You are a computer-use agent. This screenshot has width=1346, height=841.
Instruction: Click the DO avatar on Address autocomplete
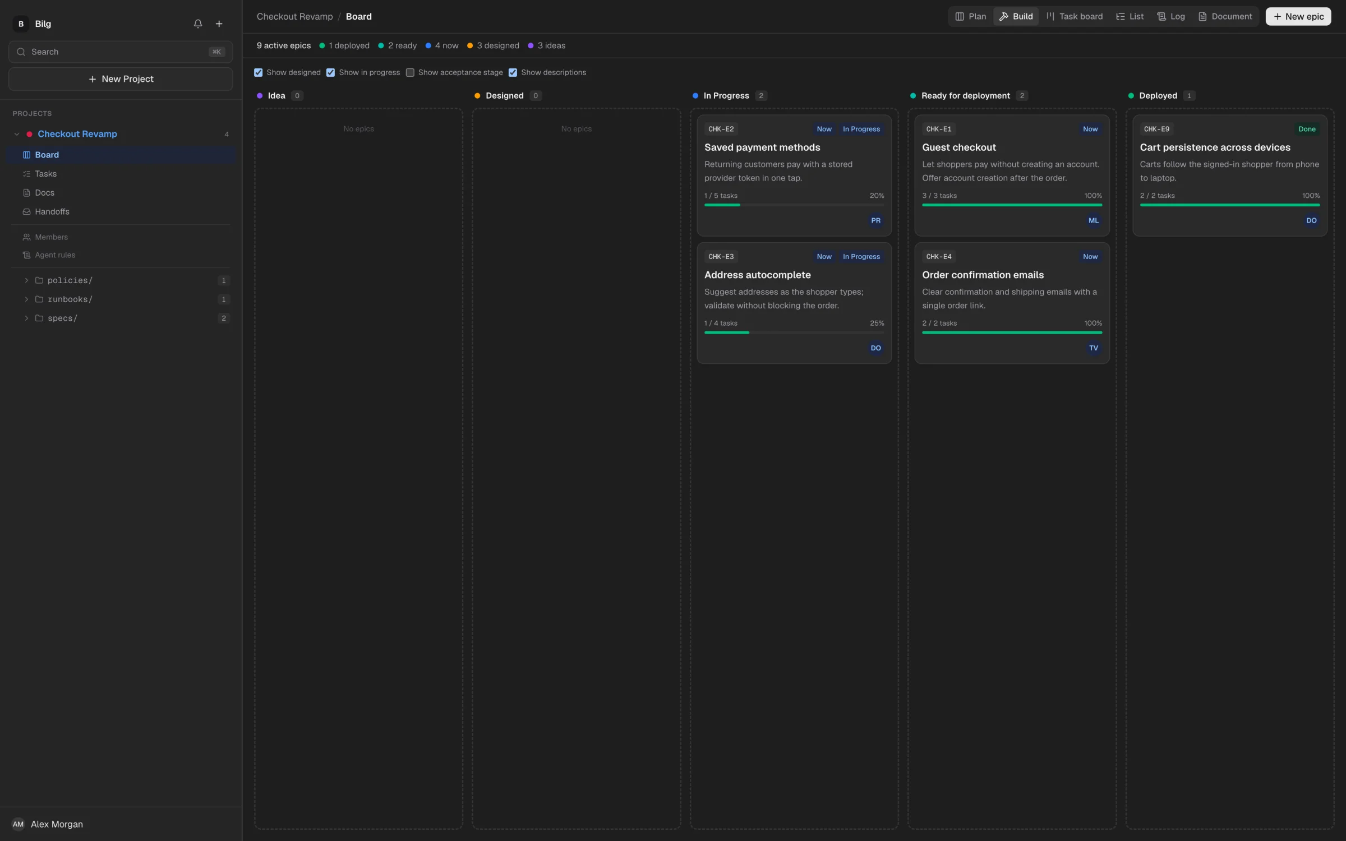click(x=876, y=348)
